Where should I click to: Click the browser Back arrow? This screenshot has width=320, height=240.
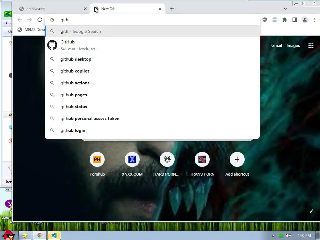coord(20,20)
